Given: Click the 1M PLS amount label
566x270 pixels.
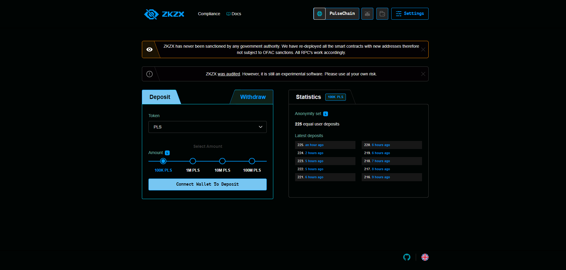Looking at the screenshot, I should [x=193, y=170].
